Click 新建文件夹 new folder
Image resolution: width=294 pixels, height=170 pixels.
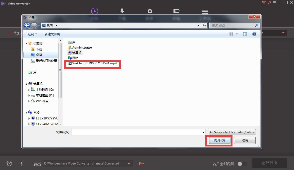(x=52, y=34)
